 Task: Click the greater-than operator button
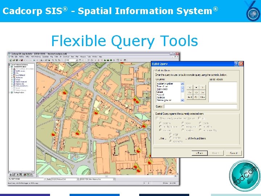pyautogui.click(x=203, y=87)
